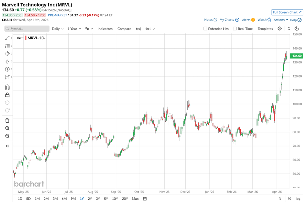This screenshot has height=204, width=306.
Task: Select the 5D time range
Action: (28, 198)
